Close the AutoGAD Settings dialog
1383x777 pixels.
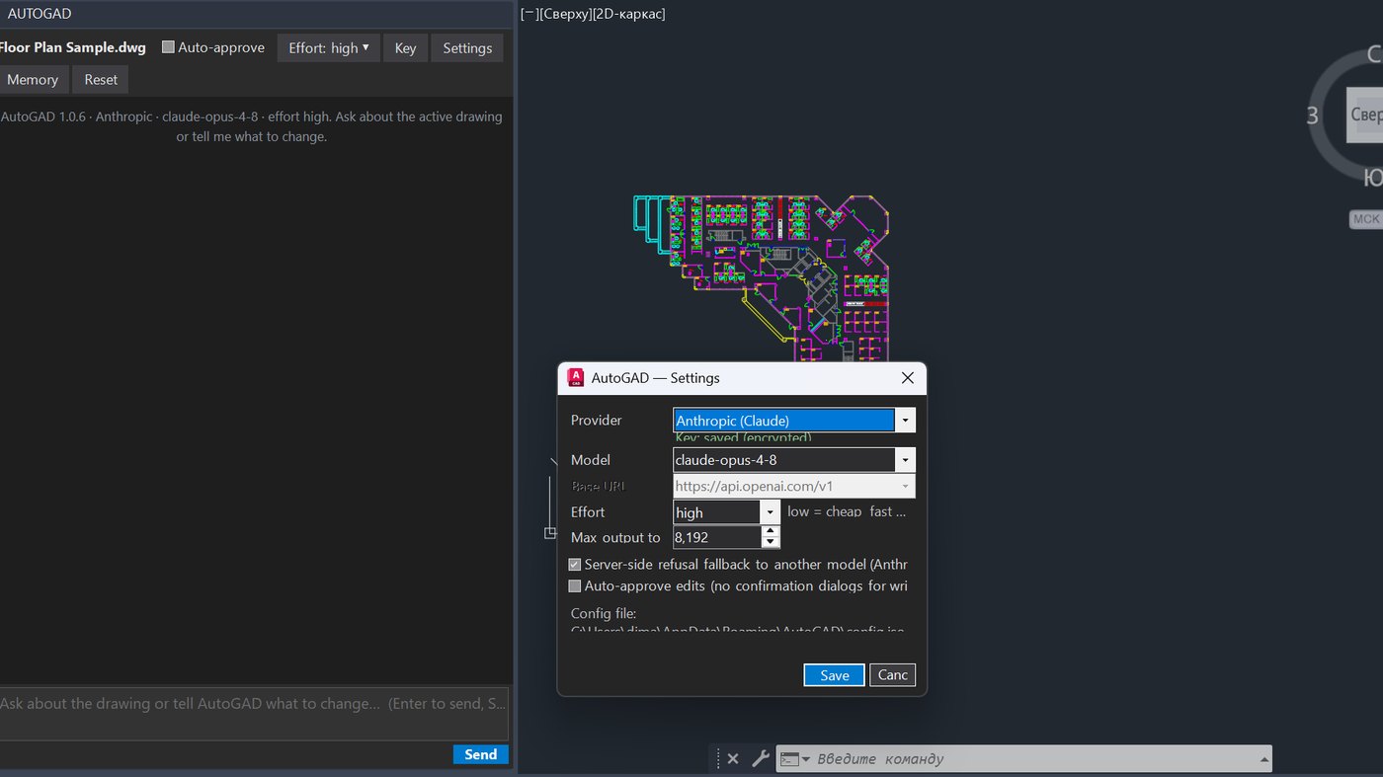click(x=908, y=377)
